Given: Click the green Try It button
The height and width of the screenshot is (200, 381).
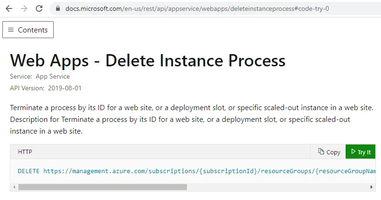Looking at the screenshot, I should (x=361, y=152).
